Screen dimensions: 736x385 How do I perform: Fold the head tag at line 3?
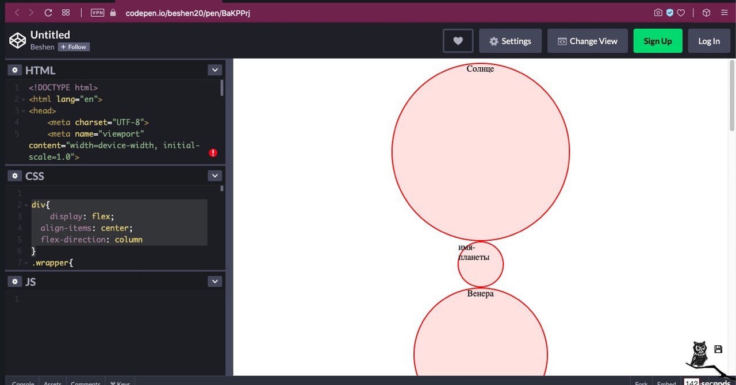point(23,111)
